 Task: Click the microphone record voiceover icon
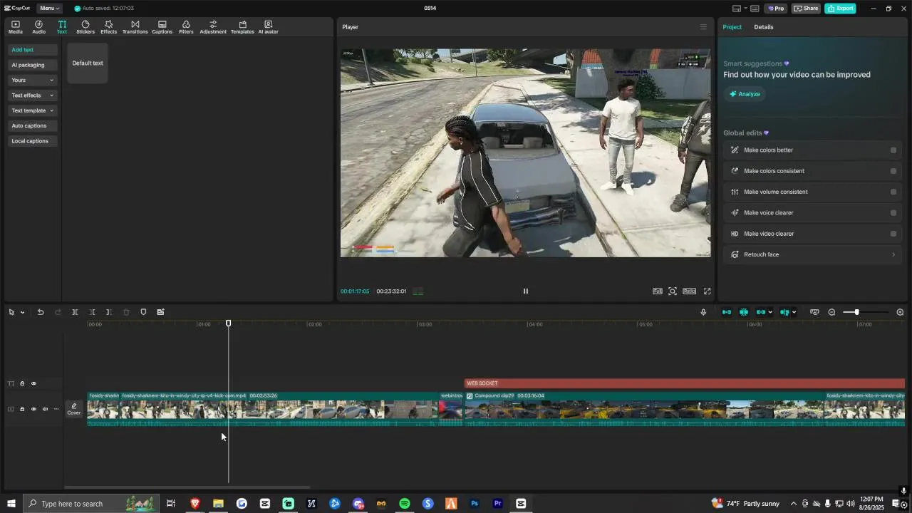point(703,312)
